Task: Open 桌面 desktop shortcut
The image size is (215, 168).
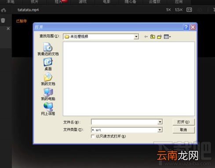Action: click(x=48, y=64)
